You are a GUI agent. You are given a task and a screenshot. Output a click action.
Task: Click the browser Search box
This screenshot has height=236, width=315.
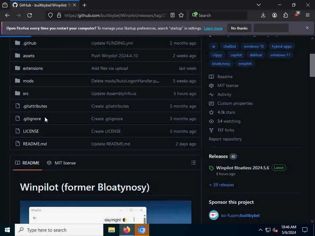(218, 15)
